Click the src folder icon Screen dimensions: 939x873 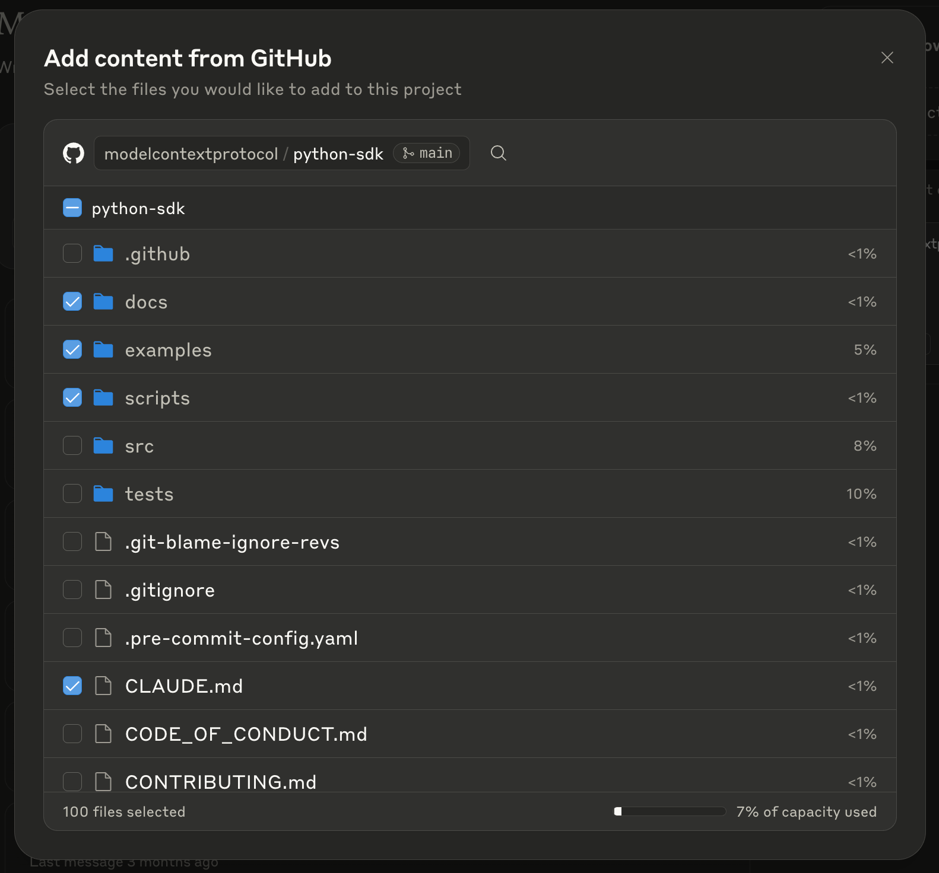coord(103,446)
